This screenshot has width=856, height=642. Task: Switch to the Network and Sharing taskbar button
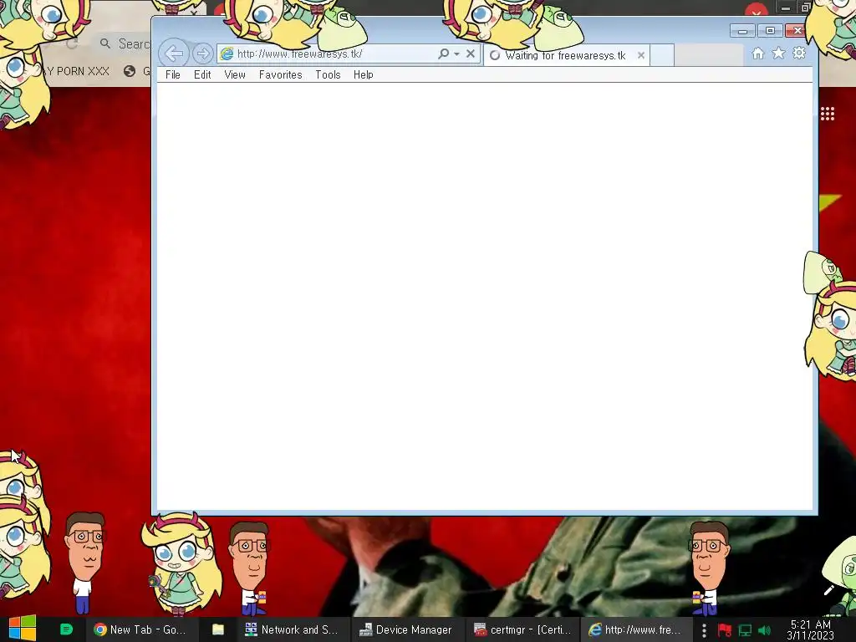292,629
